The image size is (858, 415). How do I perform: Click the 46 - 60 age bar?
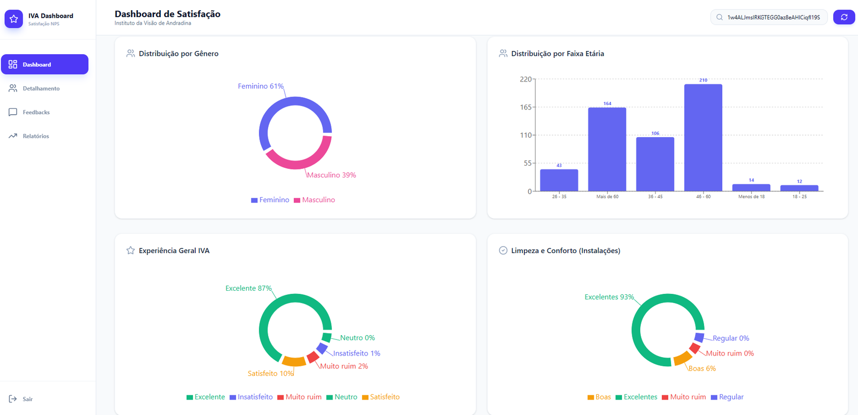[x=703, y=137]
